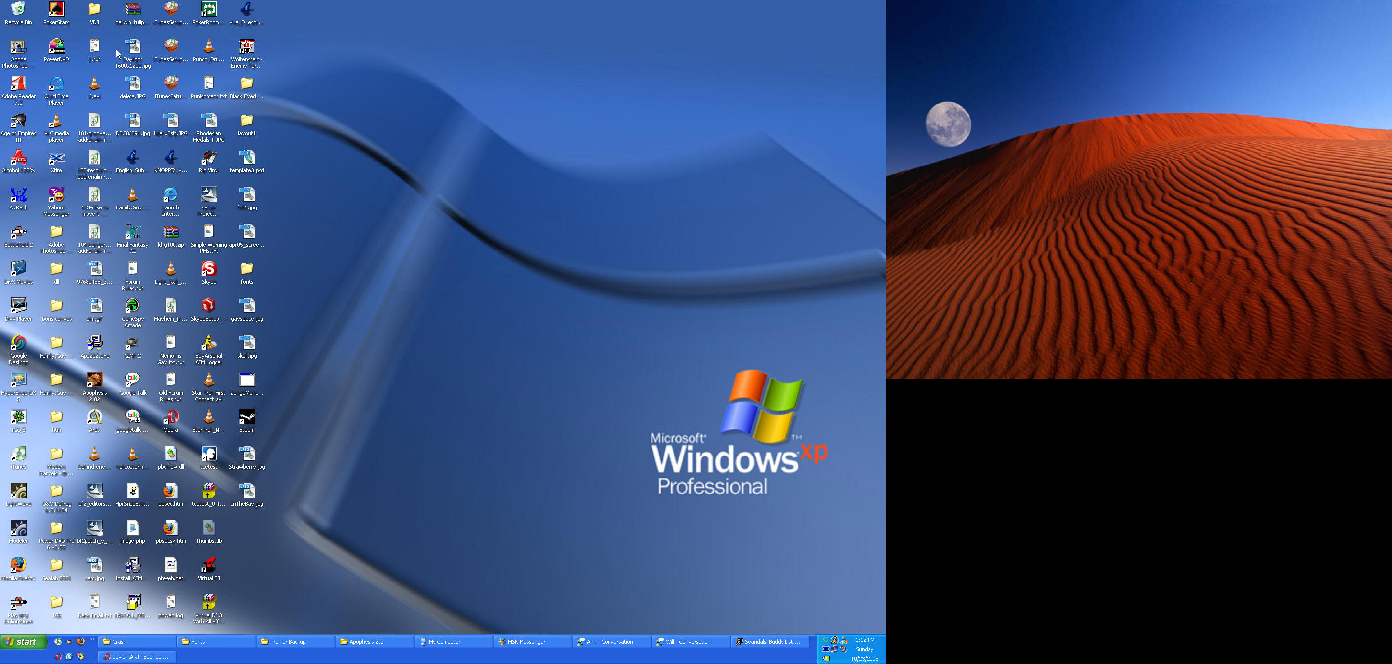Open the Skype desktop icon
The height and width of the screenshot is (664, 1392).
click(x=209, y=273)
